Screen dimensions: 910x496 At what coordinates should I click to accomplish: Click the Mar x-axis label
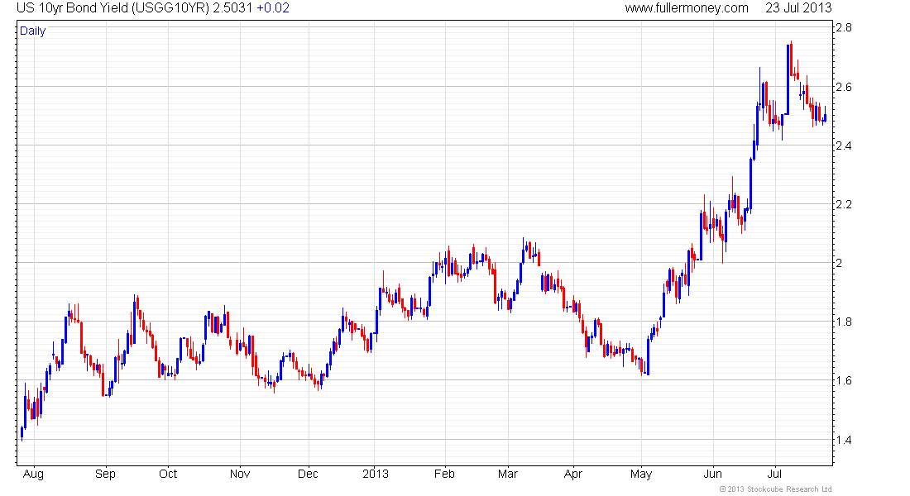click(508, 474)
